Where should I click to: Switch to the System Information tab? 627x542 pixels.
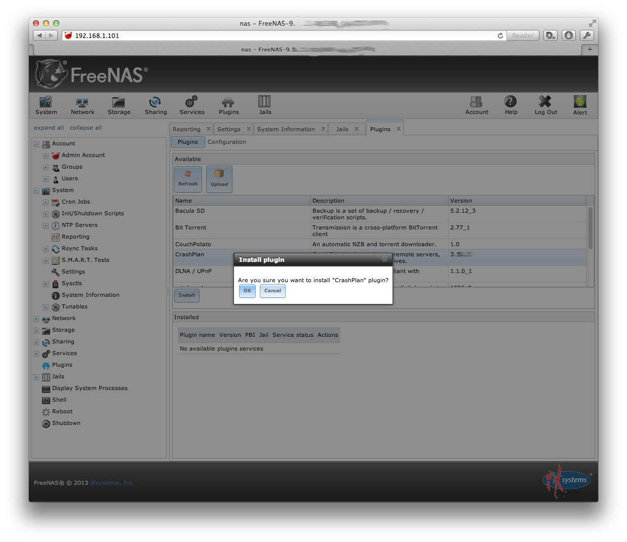tap(286, 129)
